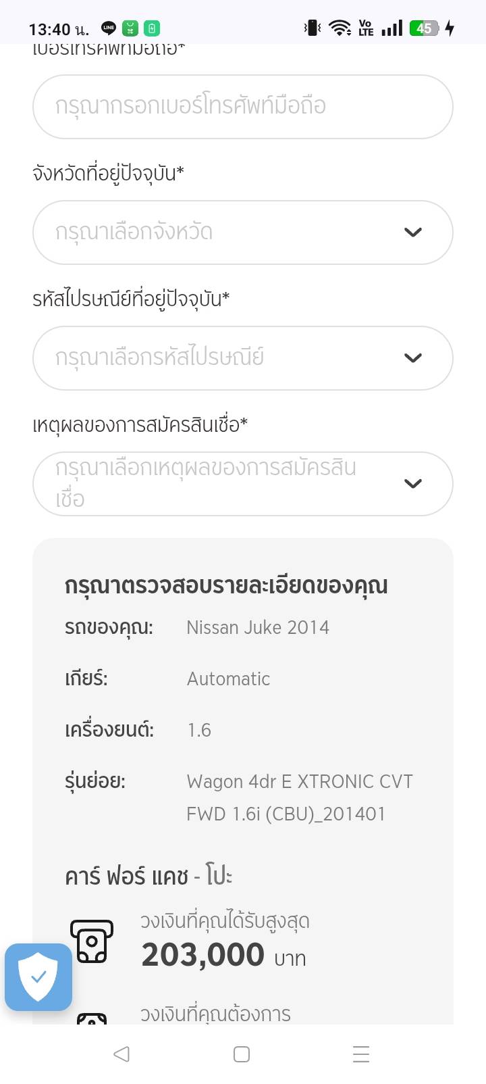Screen dimensions: 486x1084
Task: Tap the Wi-Fi status icon
Action: (340, 28)
